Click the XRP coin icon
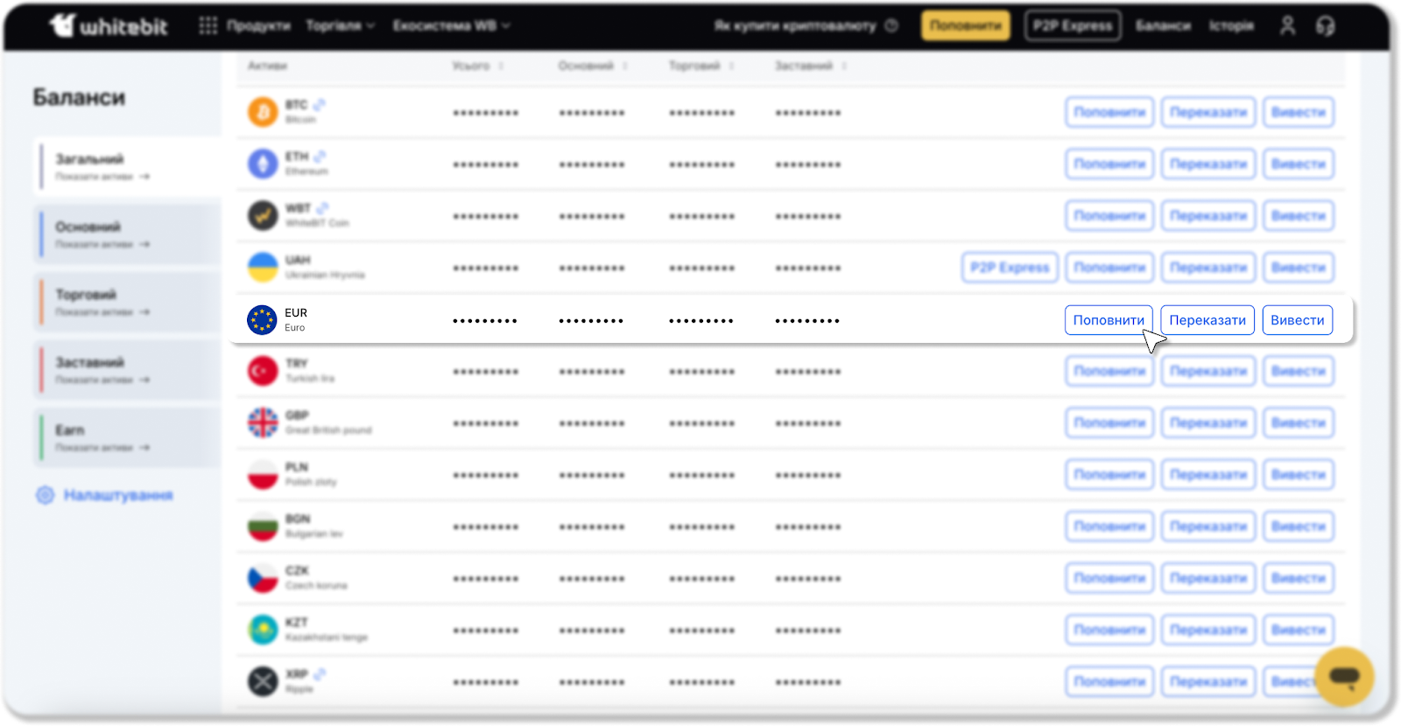1401x726 pixels. pyautogui.click(x=263, y=681)
